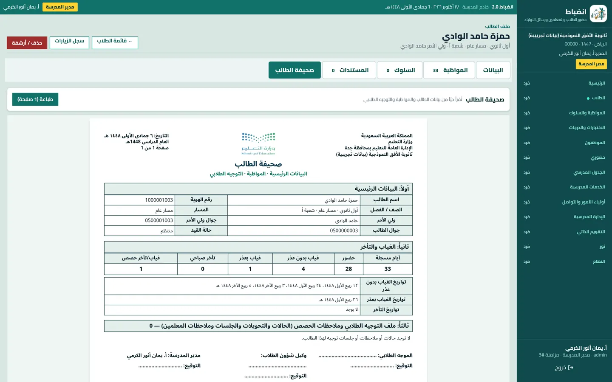Viewport: 612px width, 382px height.
Task: Switch to the المستندات tab
Action: (x=349, y=70)
